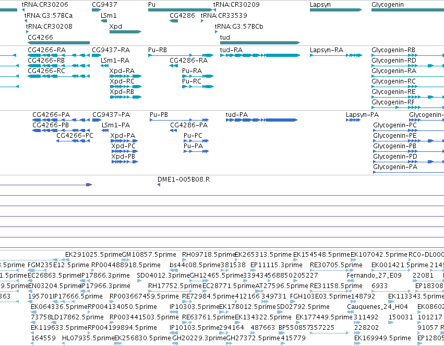Select the Pu-RC transcript label
The image size is (444, 346).
click(x=191, y=81)
